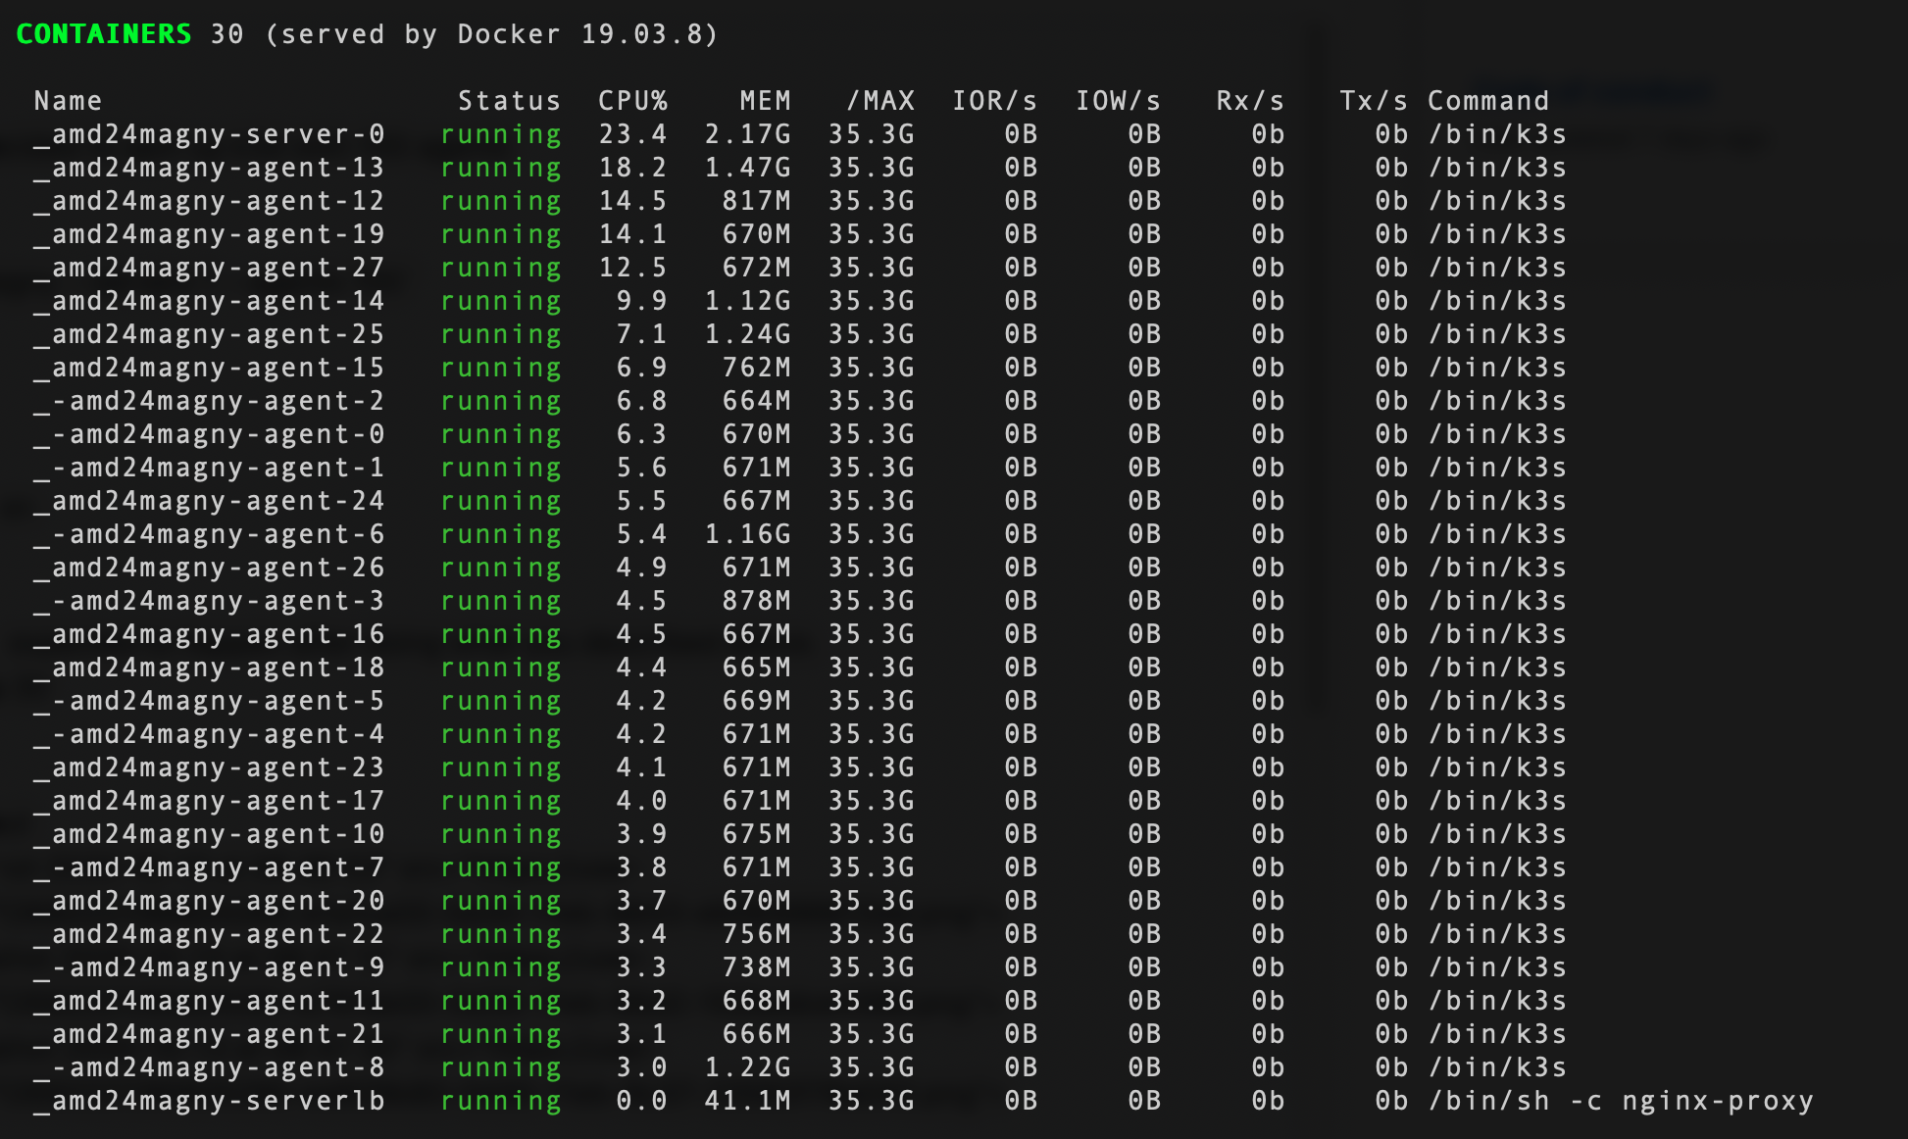
Task: Click the 1.12G memory value
Action: [748, 301]
